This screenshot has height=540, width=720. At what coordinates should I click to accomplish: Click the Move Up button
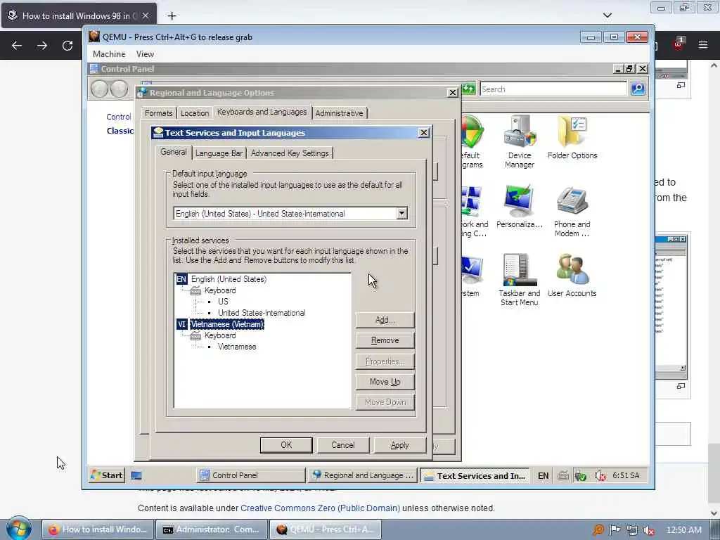[385, 382]
